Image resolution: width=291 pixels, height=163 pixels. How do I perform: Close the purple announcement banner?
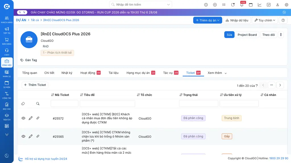coord(284,12)
